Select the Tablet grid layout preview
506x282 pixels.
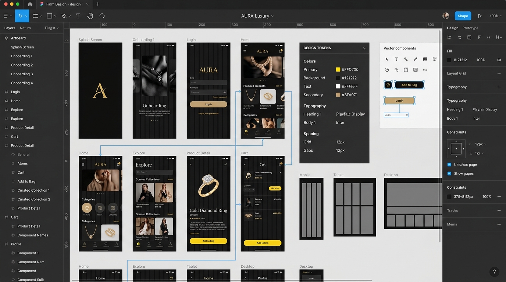click(354, 207)
